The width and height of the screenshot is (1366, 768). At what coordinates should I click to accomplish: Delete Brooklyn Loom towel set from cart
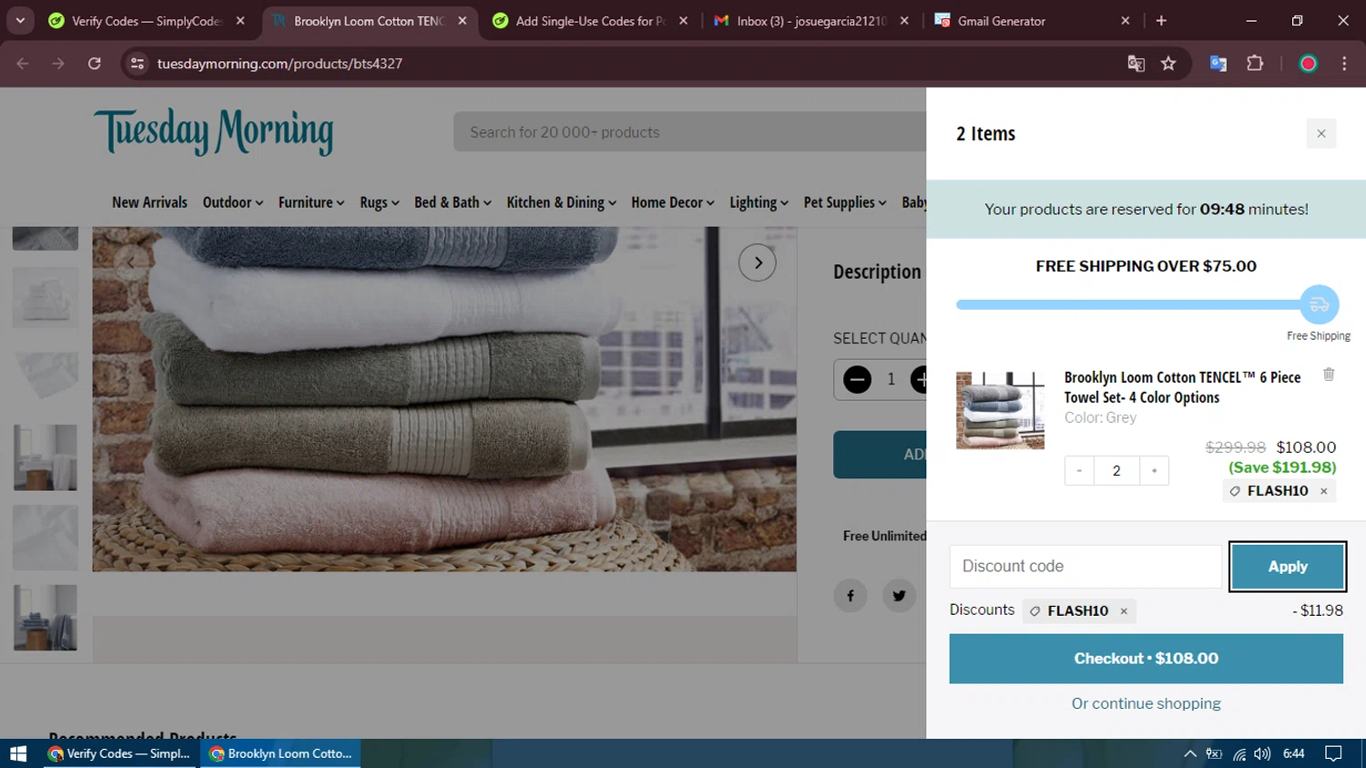point(1329,374)
